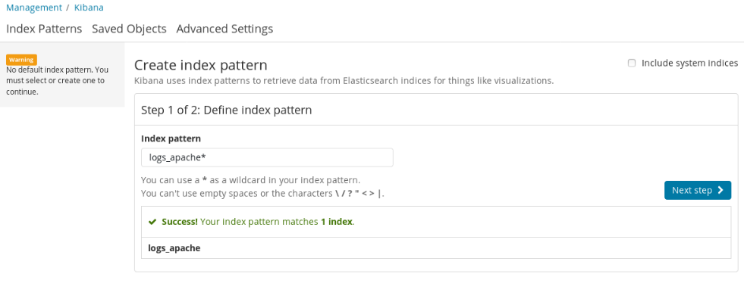
Task: Click the Step 1 of 2 header
Action: [227, 110]
